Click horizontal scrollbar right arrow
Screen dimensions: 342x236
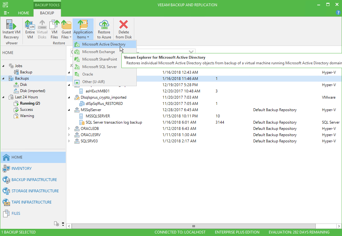click(x=339, y=226)
